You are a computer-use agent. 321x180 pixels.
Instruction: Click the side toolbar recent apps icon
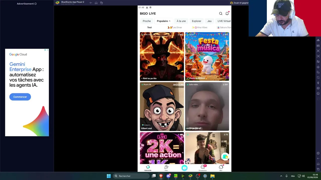(318, 169)
